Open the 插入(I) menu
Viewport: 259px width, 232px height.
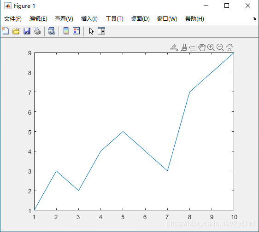coord(89,19)
